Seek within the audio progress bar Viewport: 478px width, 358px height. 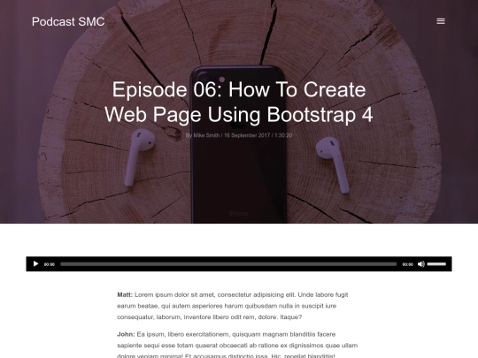click(x=228, y=264)
